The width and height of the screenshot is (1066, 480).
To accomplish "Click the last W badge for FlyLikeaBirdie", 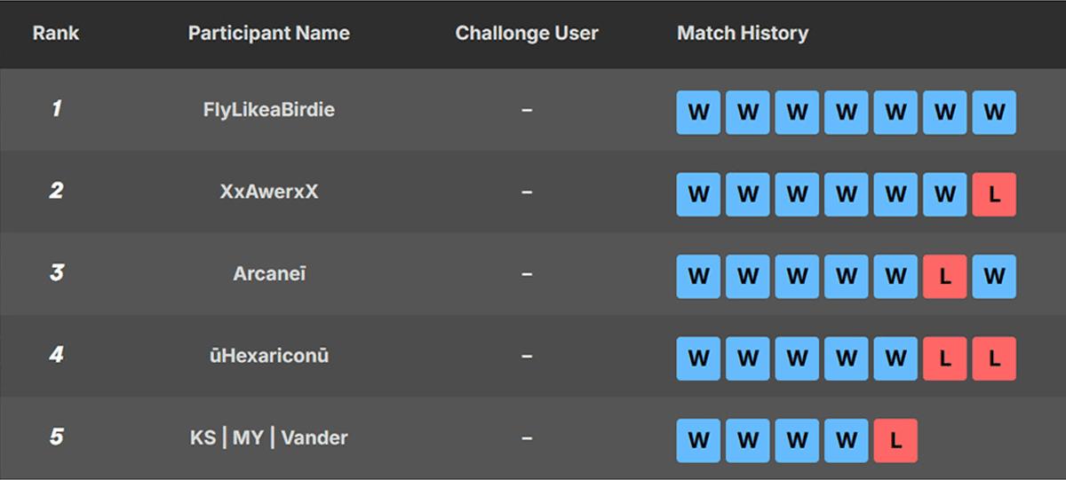I will pos(994,113).
